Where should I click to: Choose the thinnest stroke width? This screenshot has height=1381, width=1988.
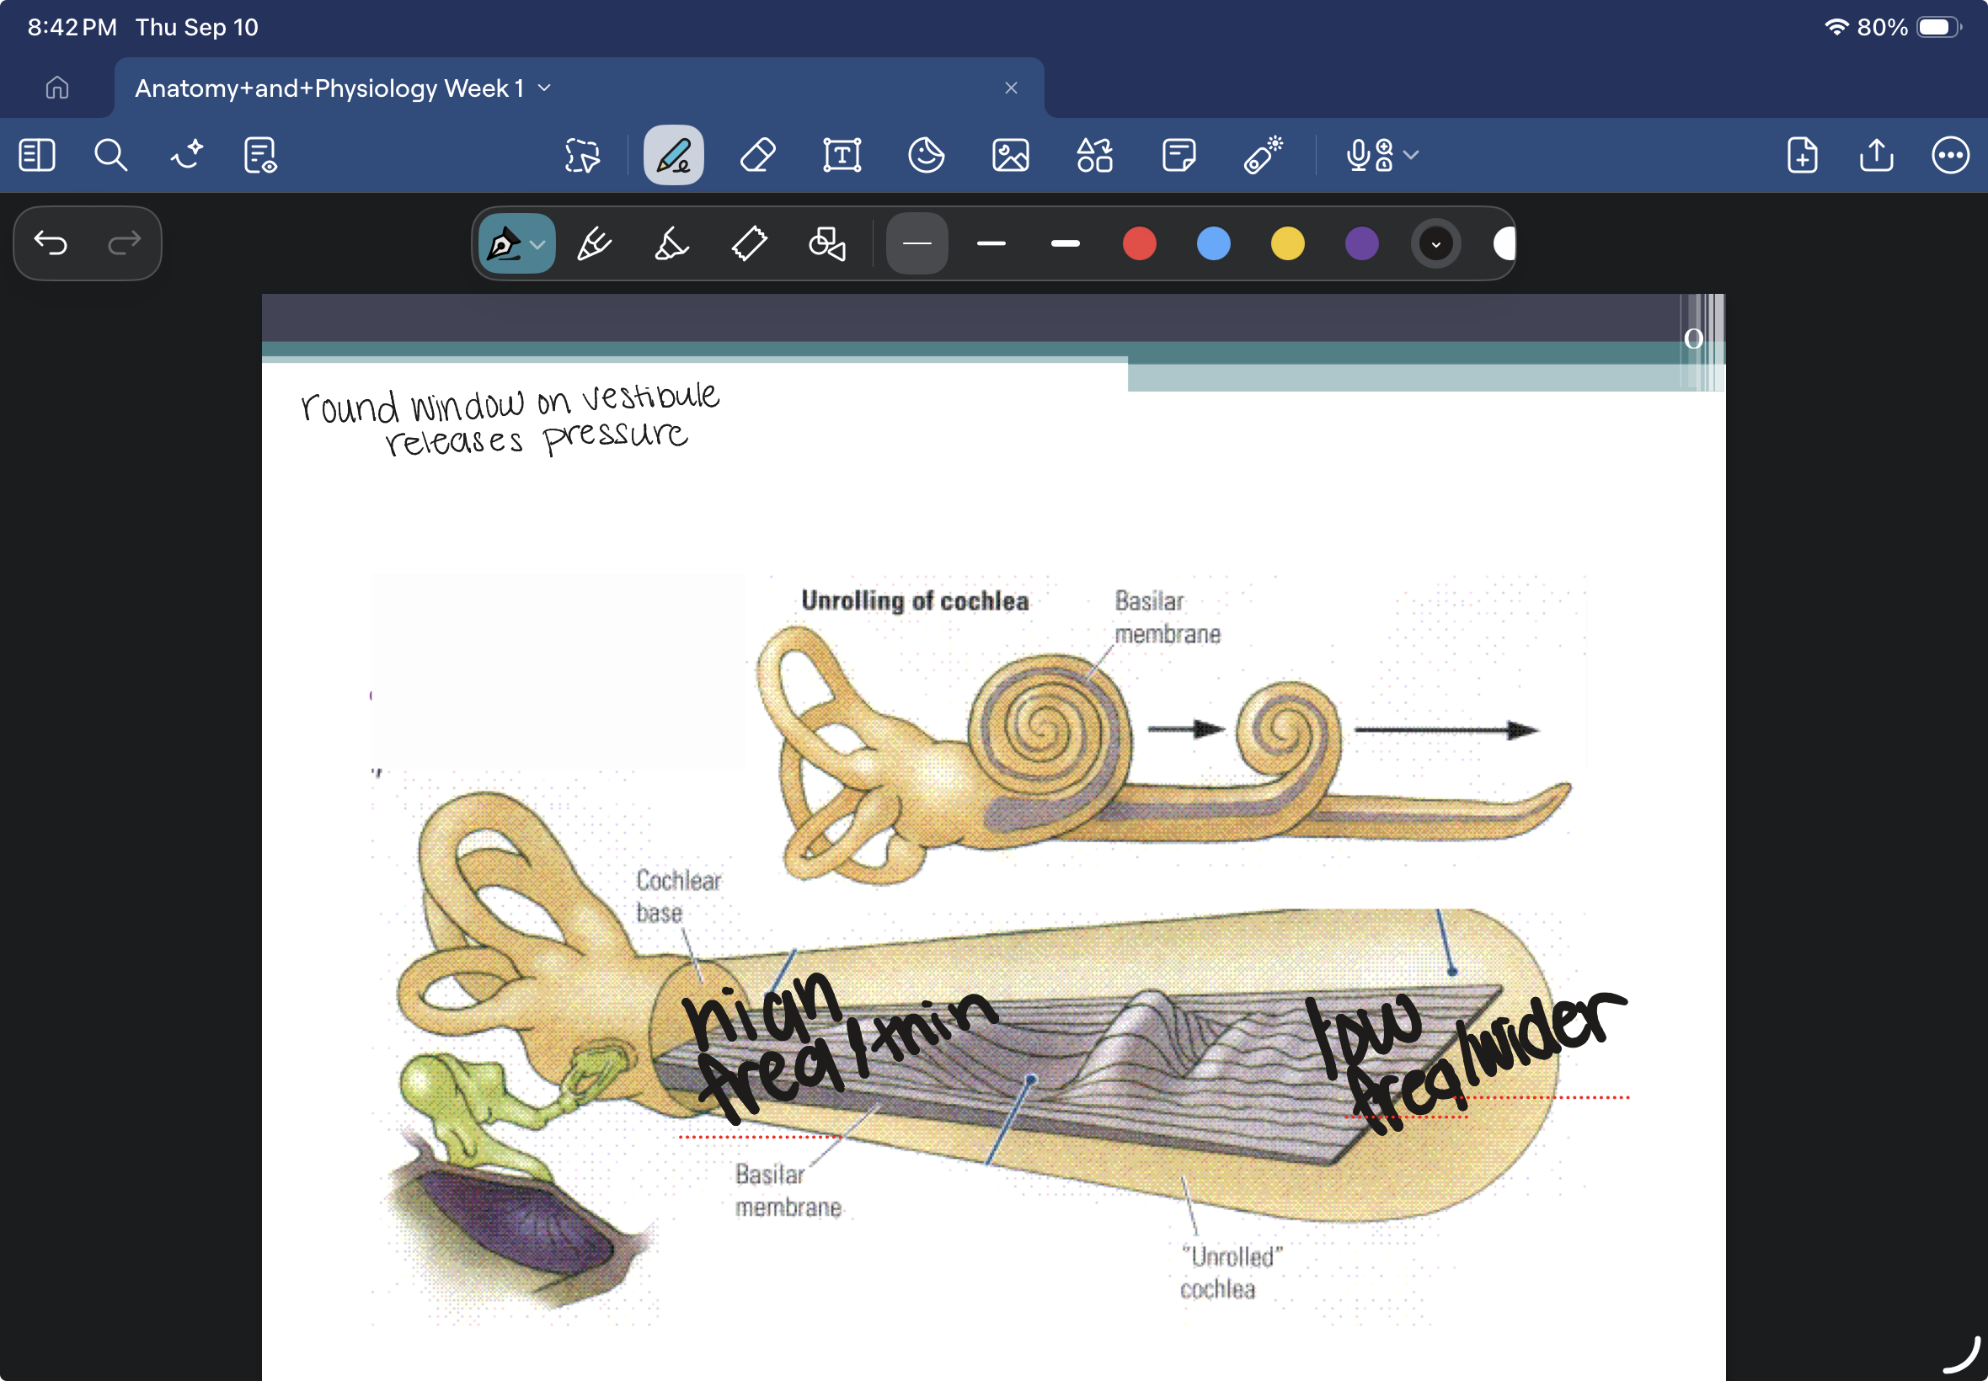click(x=917, y=244)
